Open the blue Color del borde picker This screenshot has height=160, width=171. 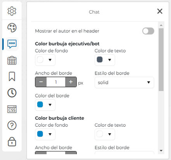(45, 105)
